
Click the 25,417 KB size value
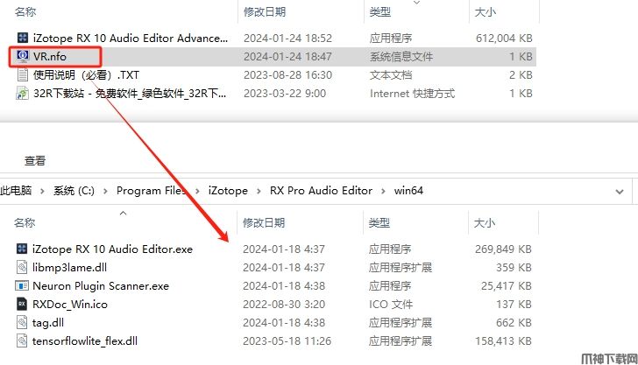[507, 285]
